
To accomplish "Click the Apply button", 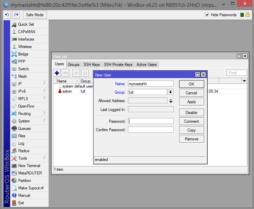I will (x=191, y=102).
